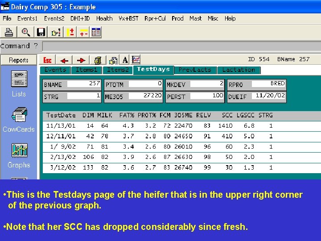Open the Events2 menu
The height and width of the screenshot is (241, 321).
54,18
